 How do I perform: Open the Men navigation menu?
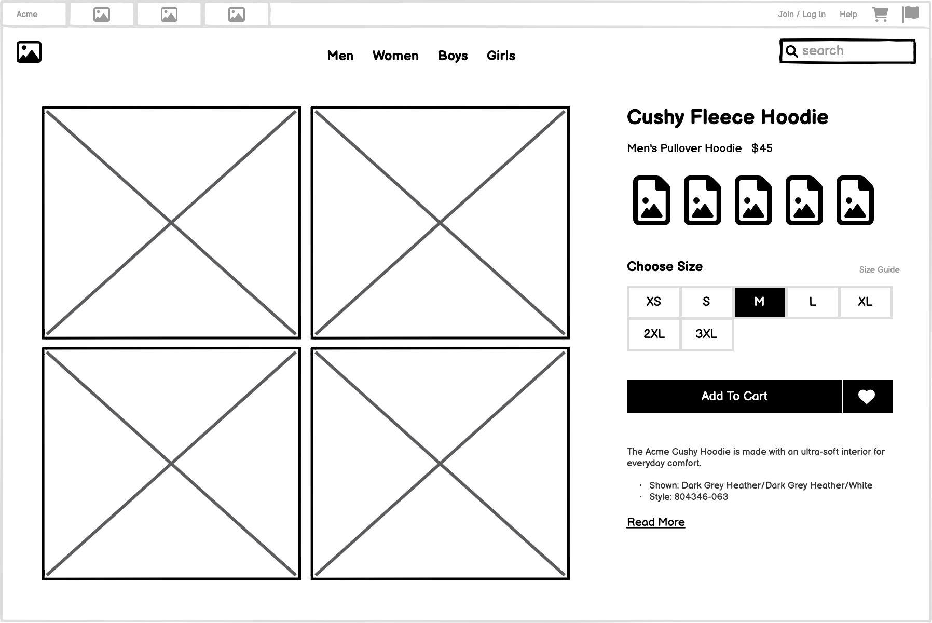[340, 56]
